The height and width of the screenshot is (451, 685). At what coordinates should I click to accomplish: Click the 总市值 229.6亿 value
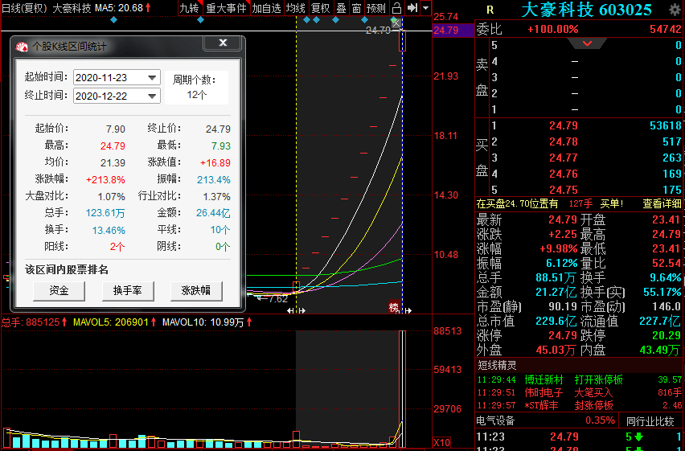(x=556, y=322)
